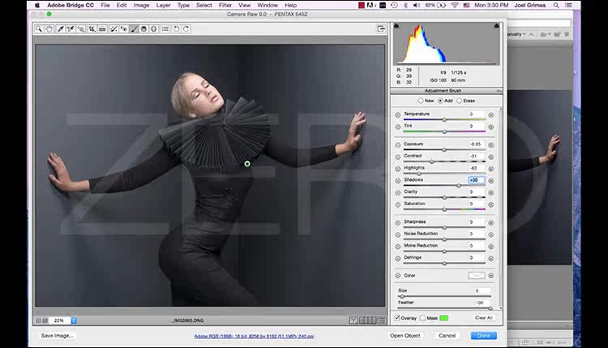
Task: Select the Spot Removal tool
Action: 113,28
